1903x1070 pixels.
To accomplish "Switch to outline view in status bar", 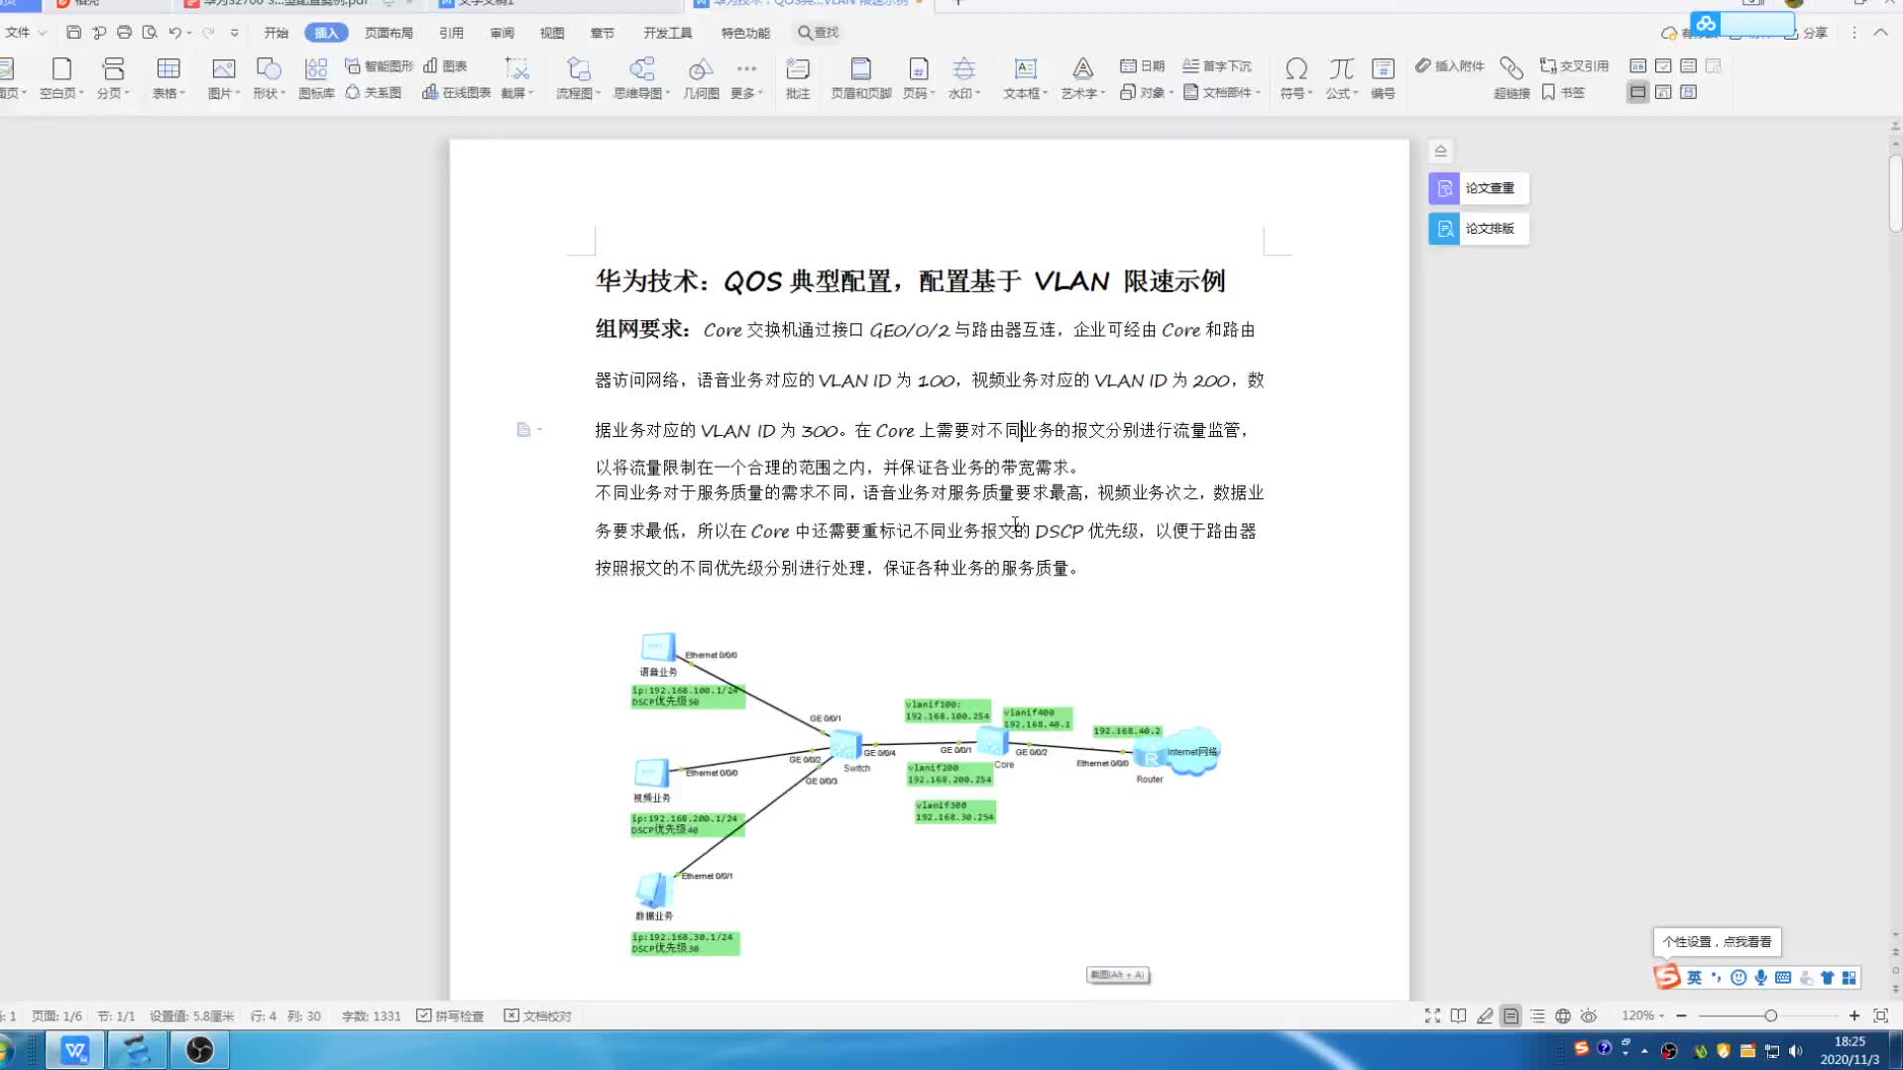I will tap(1537, 1016).
